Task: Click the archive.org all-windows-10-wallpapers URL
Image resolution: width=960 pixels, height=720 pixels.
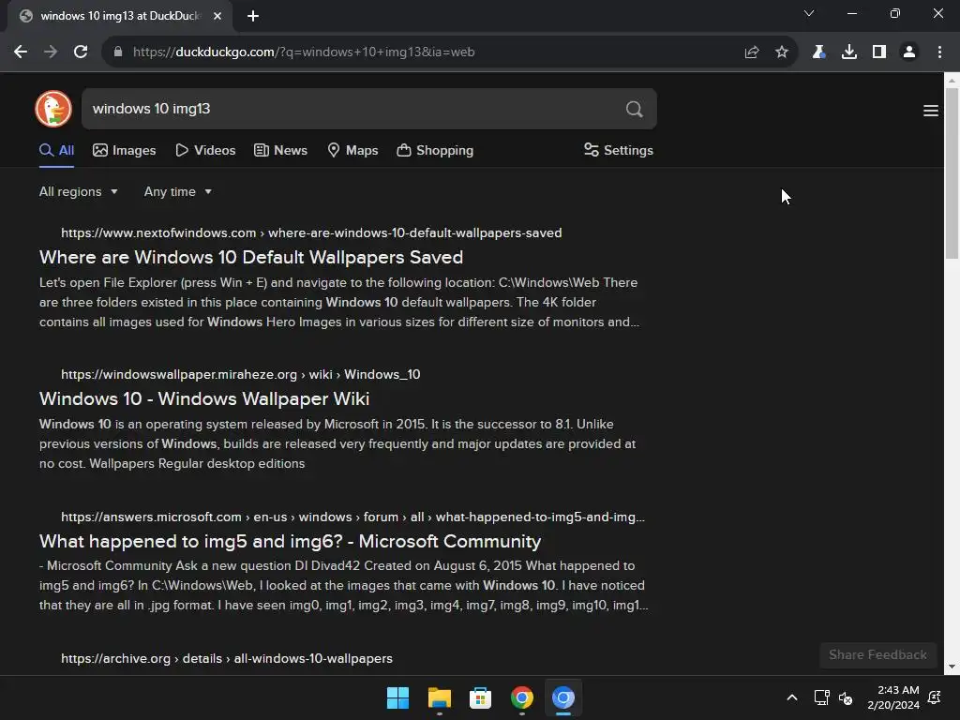Action: pyautogui.click(x=227, y=659)
